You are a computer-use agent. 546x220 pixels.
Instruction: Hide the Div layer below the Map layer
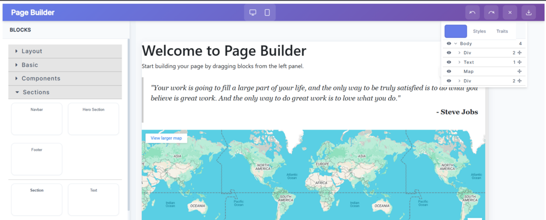(449, 81)
